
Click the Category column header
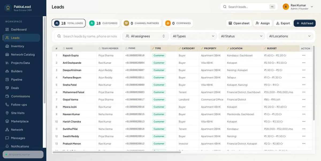(x=188, y=48)
